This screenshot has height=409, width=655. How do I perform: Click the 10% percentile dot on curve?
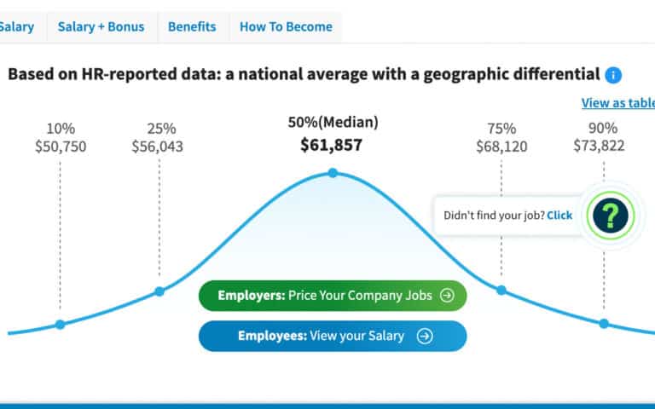[x=60, y=324]
